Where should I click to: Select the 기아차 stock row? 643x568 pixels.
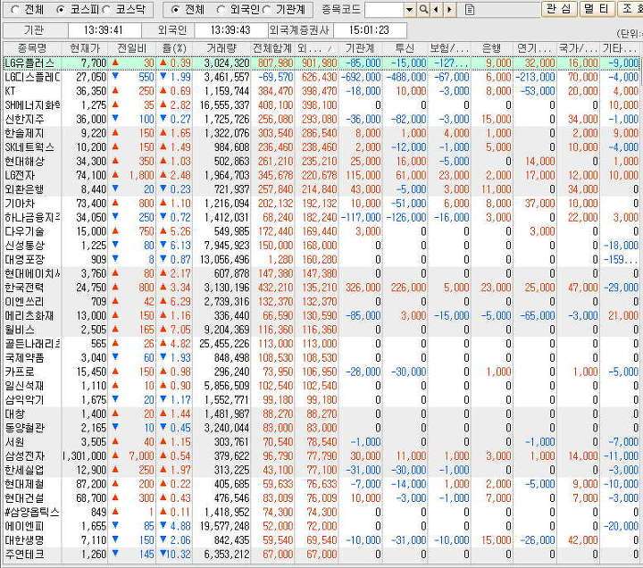321,204
